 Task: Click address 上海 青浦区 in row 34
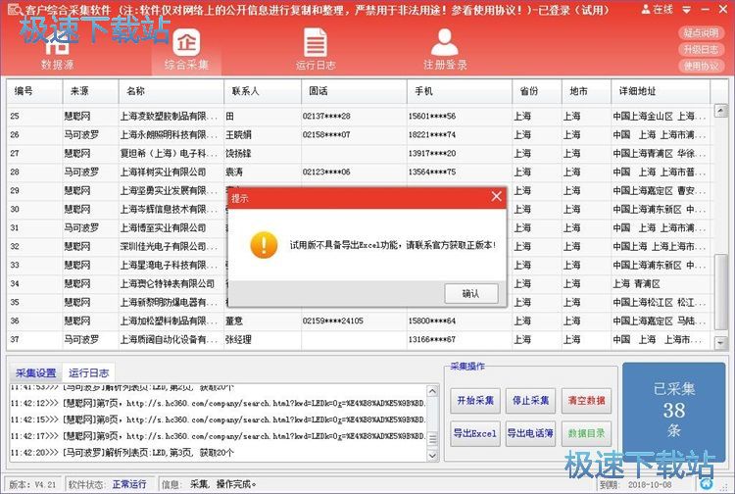point(637,283)
